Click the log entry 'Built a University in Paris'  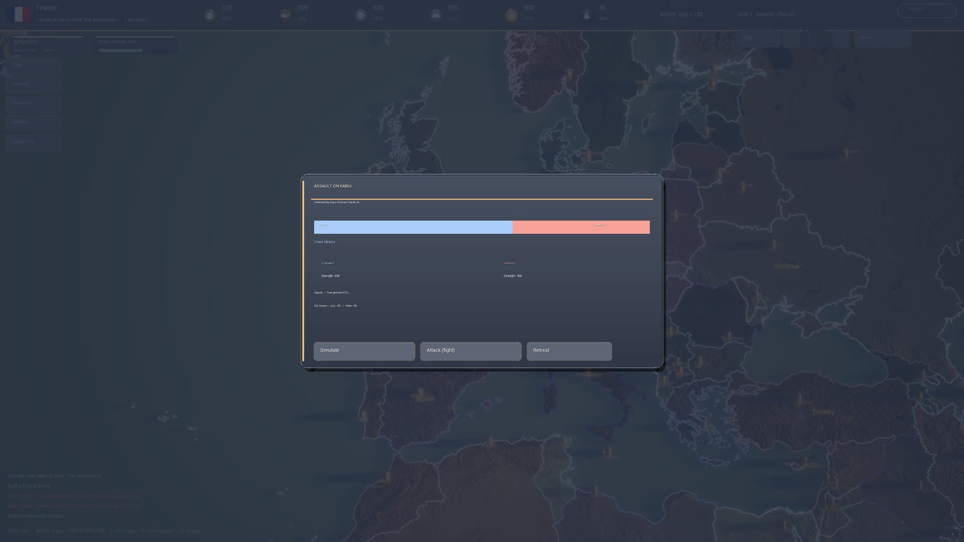pyautogui.click(x=36, y=516)
